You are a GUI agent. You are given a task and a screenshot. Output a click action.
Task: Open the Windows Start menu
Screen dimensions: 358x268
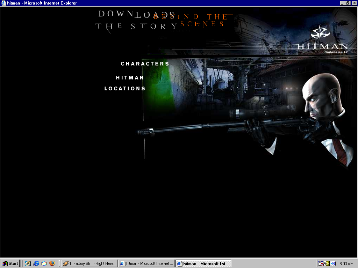(x=10, y=263)
